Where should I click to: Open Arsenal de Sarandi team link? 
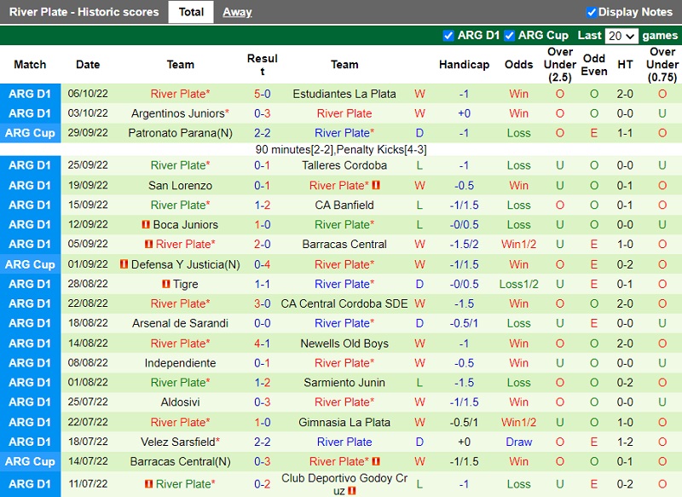180,323
